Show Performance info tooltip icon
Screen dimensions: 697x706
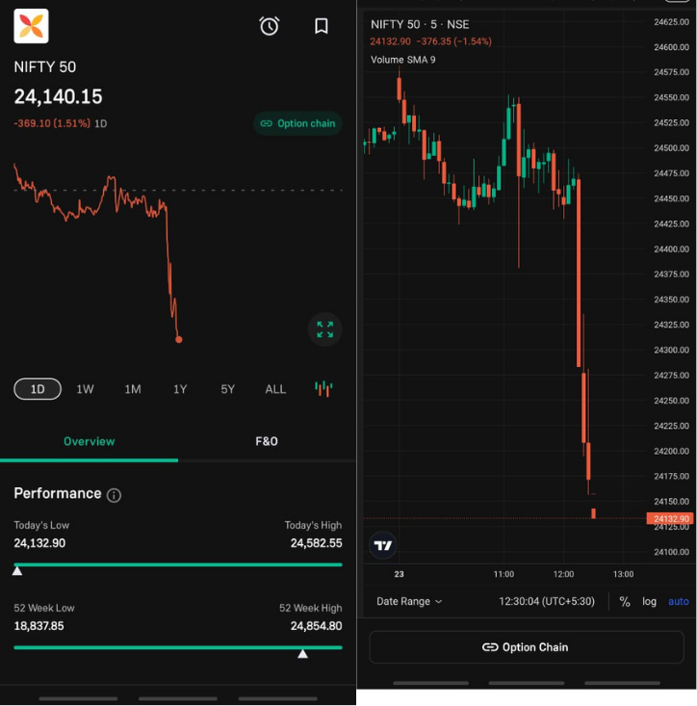(114, 495)
